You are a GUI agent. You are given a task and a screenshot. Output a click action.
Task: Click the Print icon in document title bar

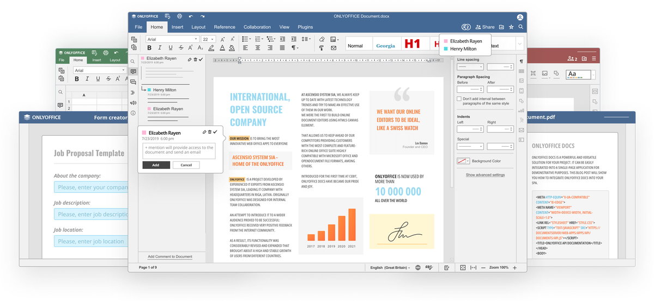coord(179,17)
